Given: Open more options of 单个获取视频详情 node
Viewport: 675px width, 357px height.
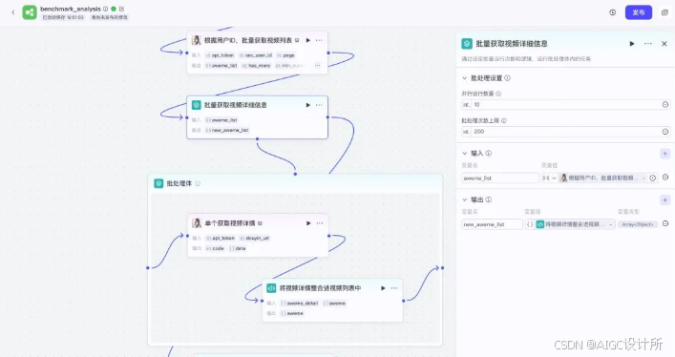Looking at the screenshot, I should pos(320,223).
